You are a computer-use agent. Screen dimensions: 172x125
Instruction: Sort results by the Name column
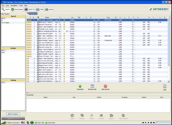[x=47, y=17]
